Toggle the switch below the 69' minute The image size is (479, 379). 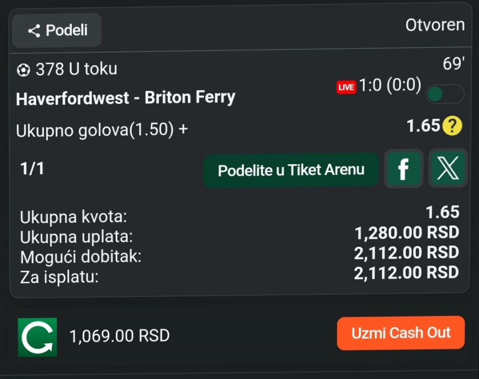(x=445, y=94)
